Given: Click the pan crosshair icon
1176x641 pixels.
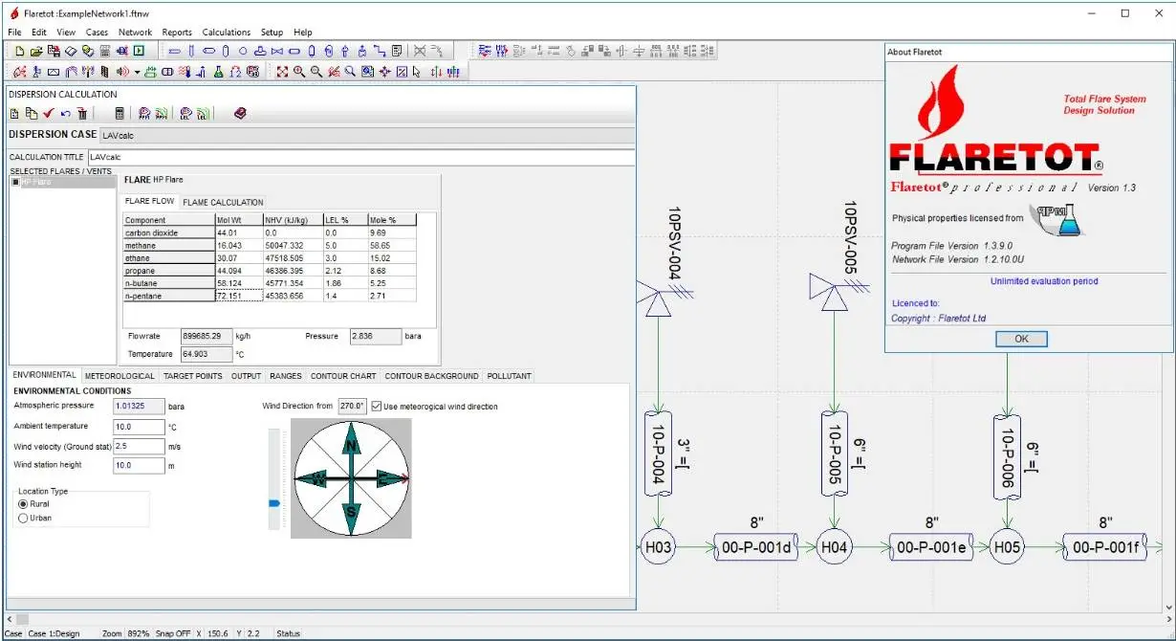Looking at the screenshot, I should [x=385, y=72].
